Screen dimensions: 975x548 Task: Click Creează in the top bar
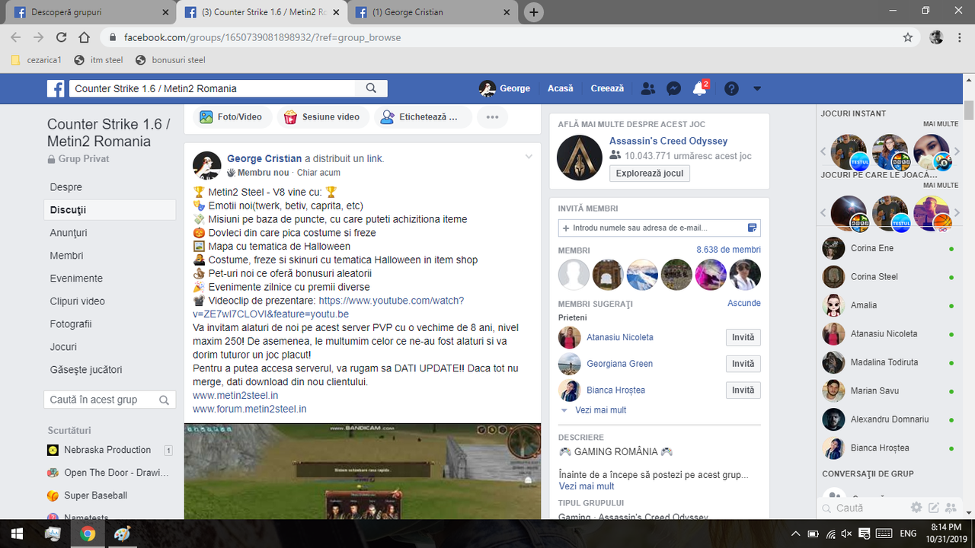pyautogui.click(x=607, y=88)
